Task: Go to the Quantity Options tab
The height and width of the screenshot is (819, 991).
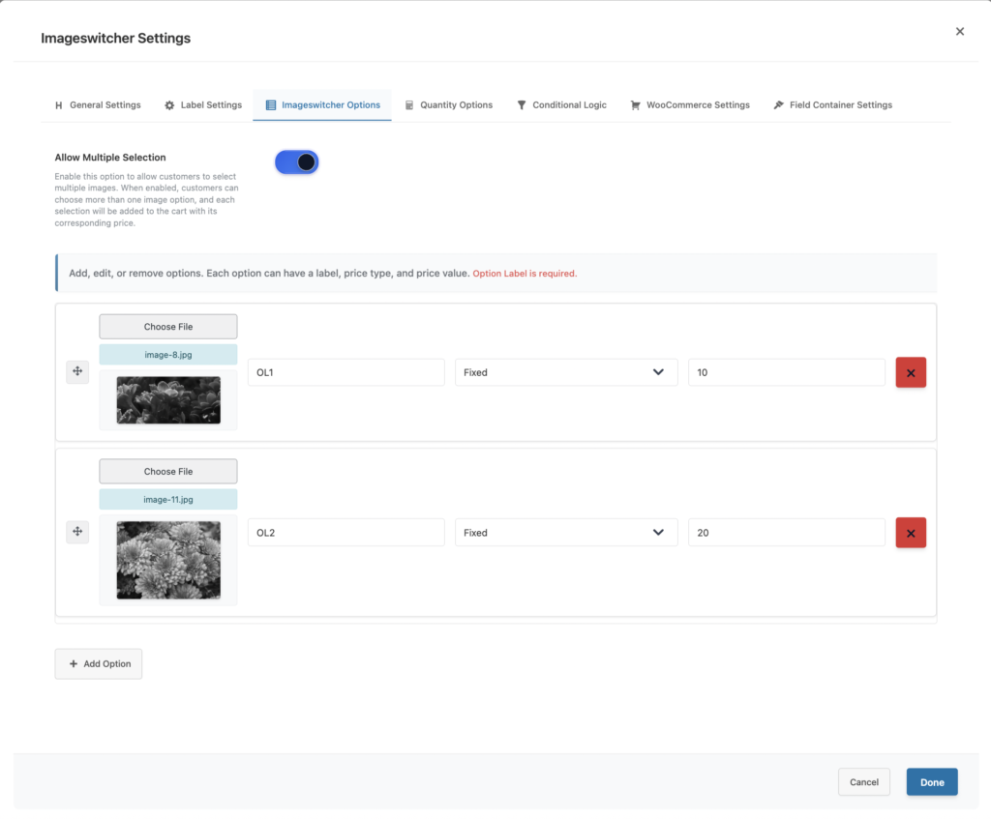Action: point(448,104)
